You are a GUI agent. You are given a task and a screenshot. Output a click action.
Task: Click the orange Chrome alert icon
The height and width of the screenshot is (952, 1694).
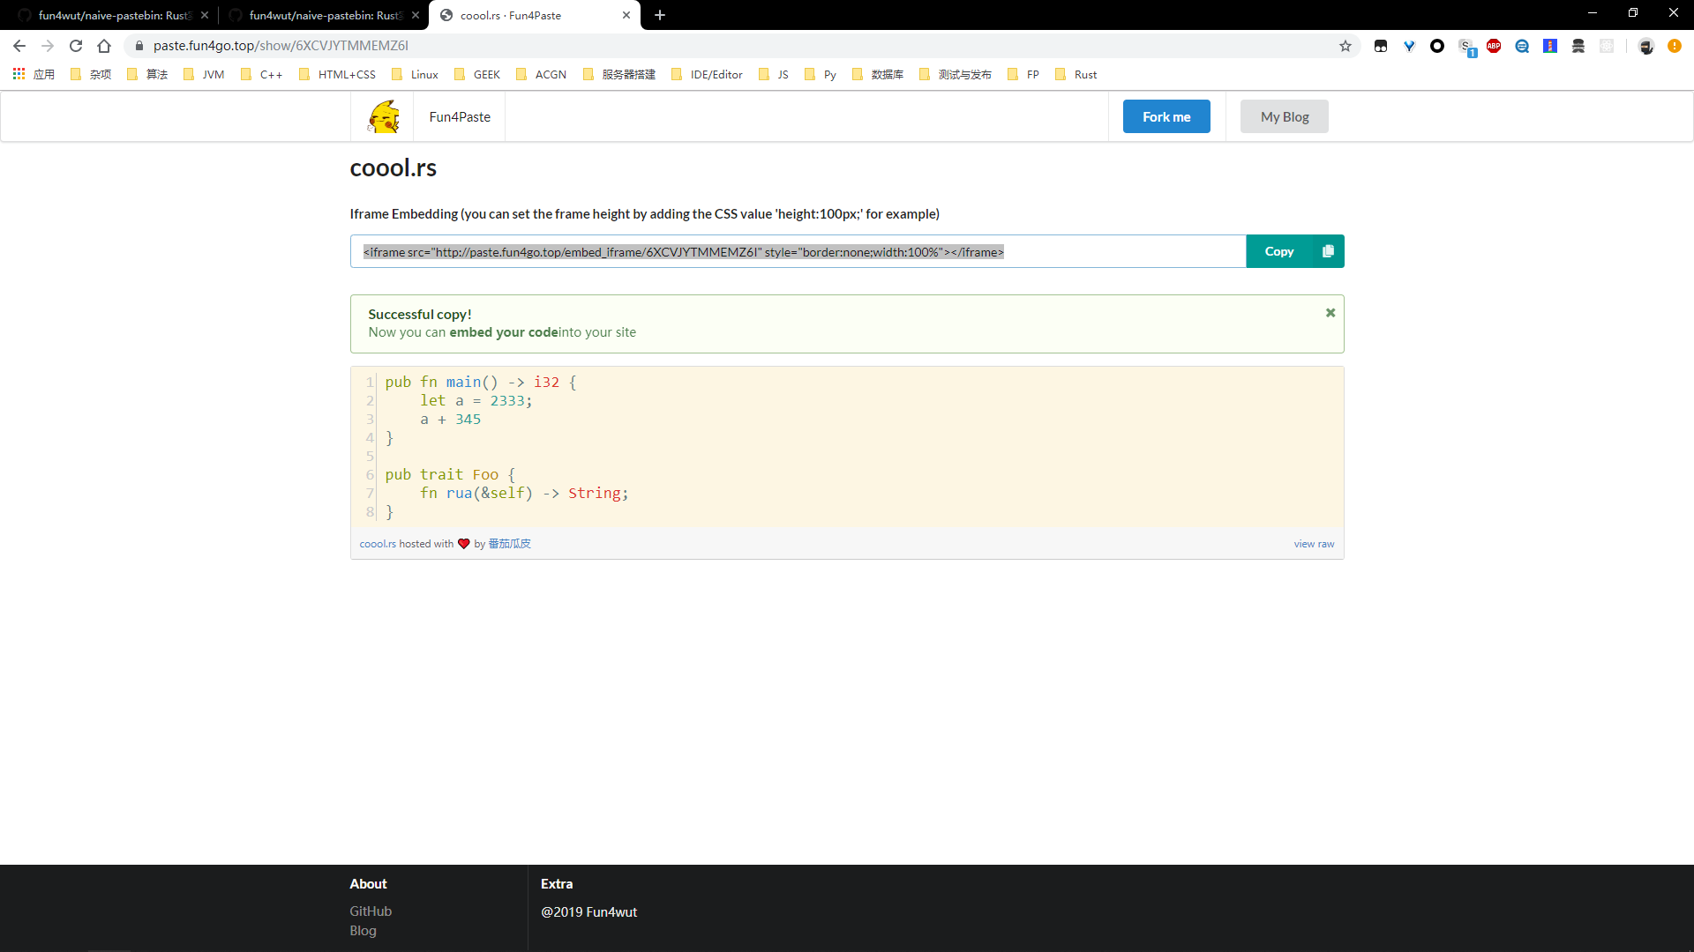tap(1675, 46)
